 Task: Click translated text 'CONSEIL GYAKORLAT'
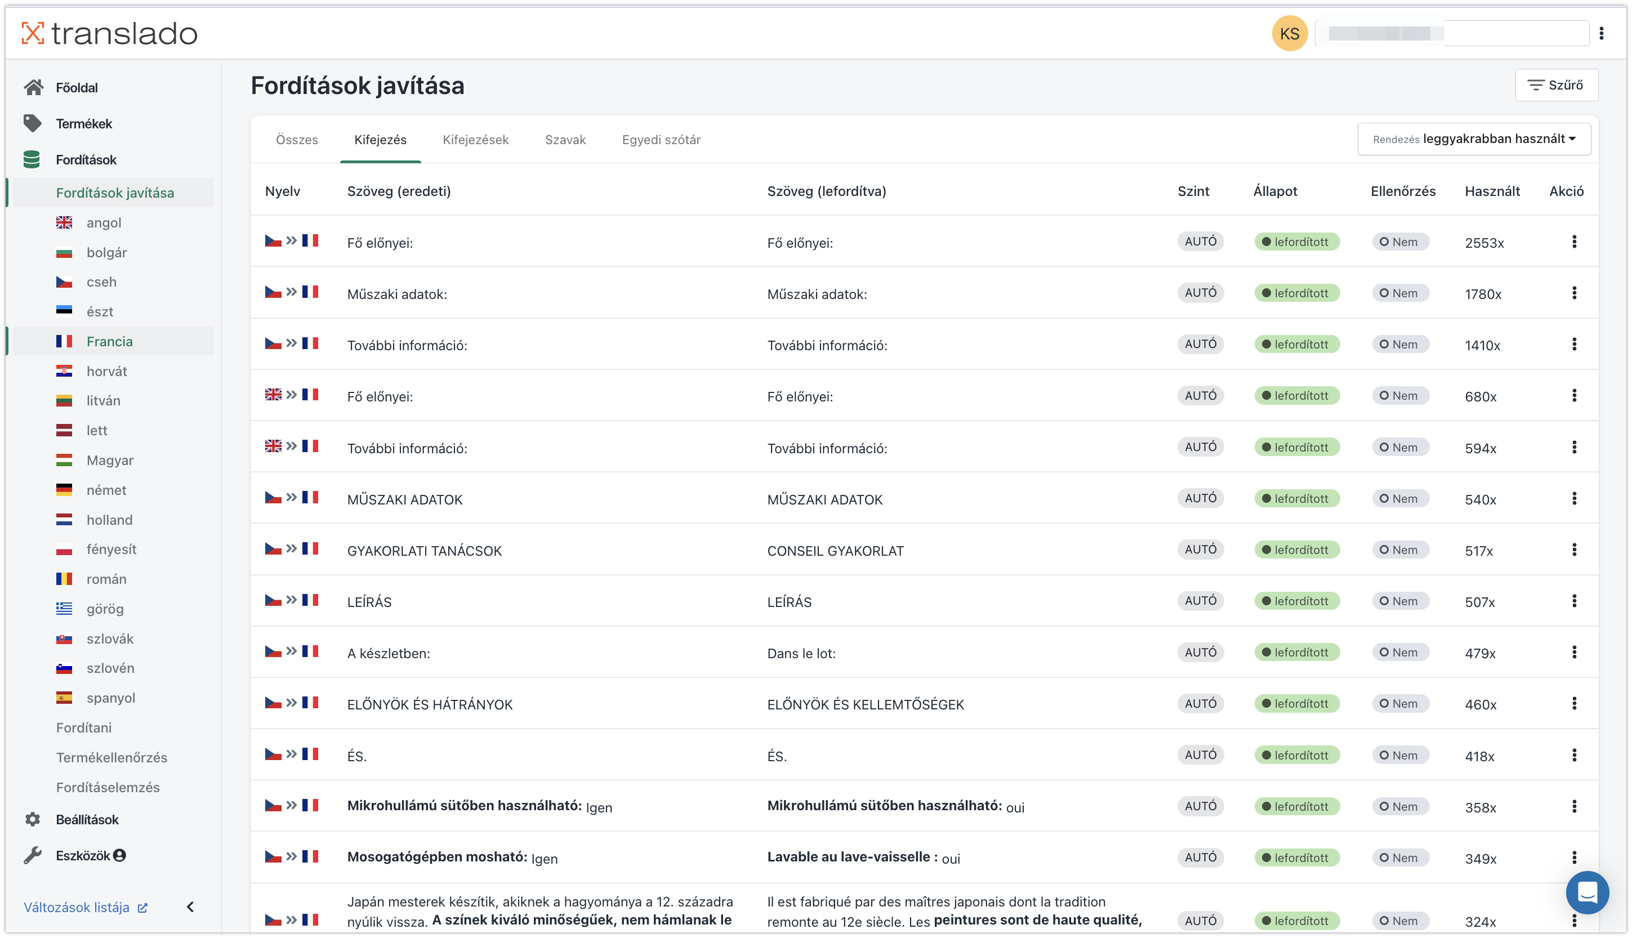tap(835, 551)
